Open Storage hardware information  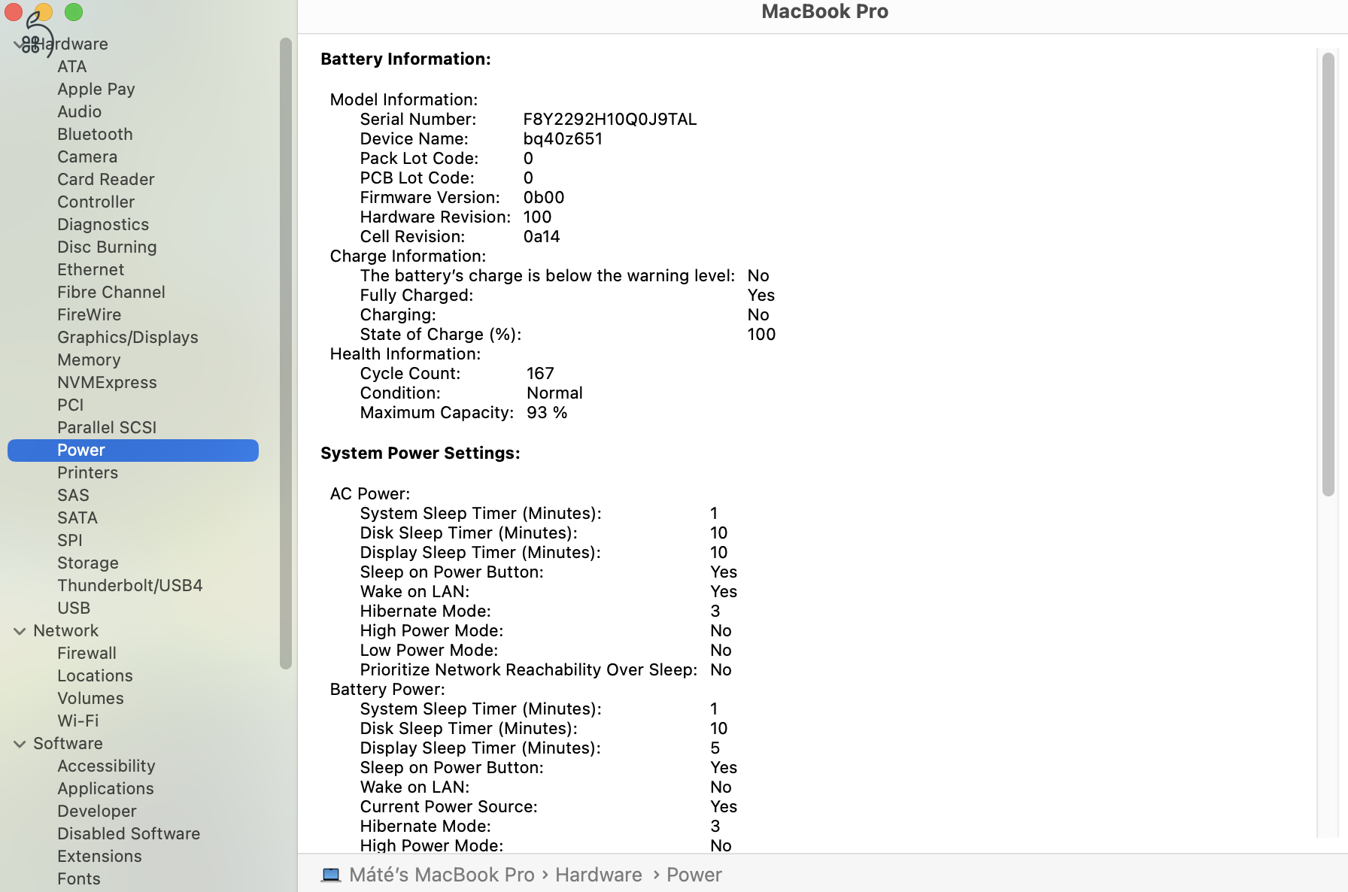88,563
